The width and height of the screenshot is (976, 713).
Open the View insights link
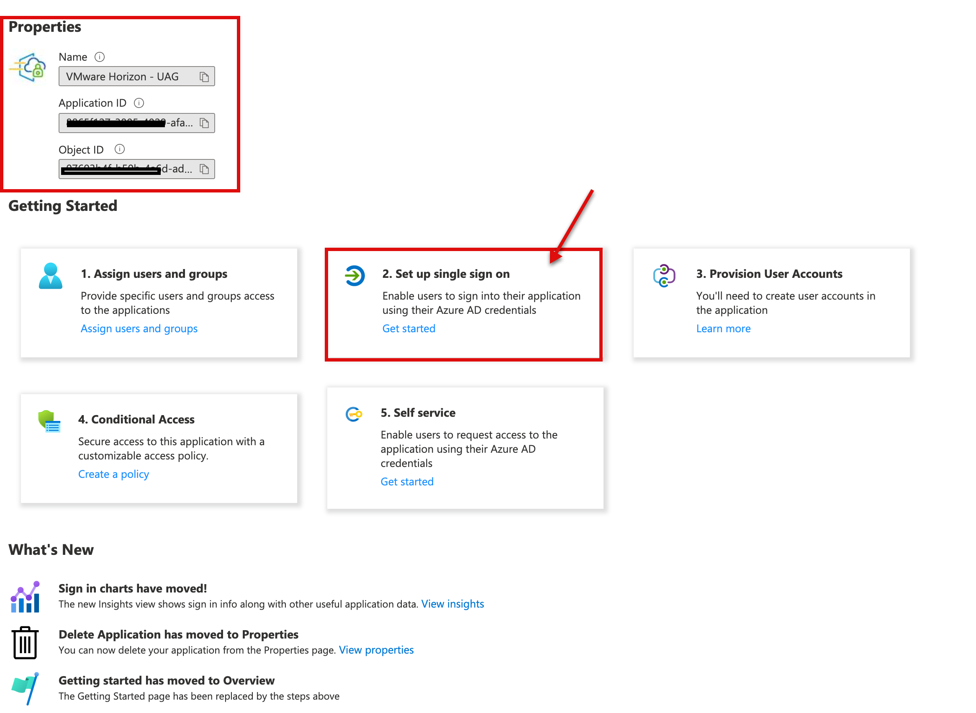[452, 604]
